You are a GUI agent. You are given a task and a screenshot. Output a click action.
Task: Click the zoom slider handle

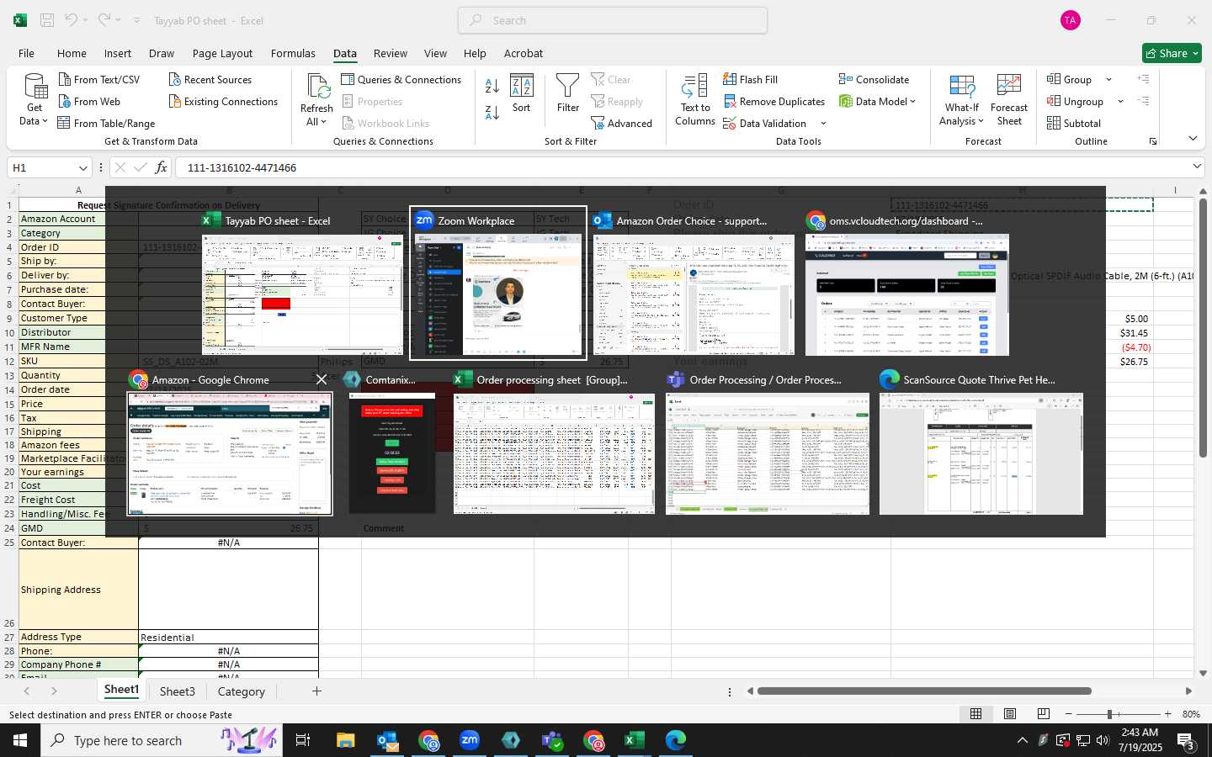(1110, 714)
